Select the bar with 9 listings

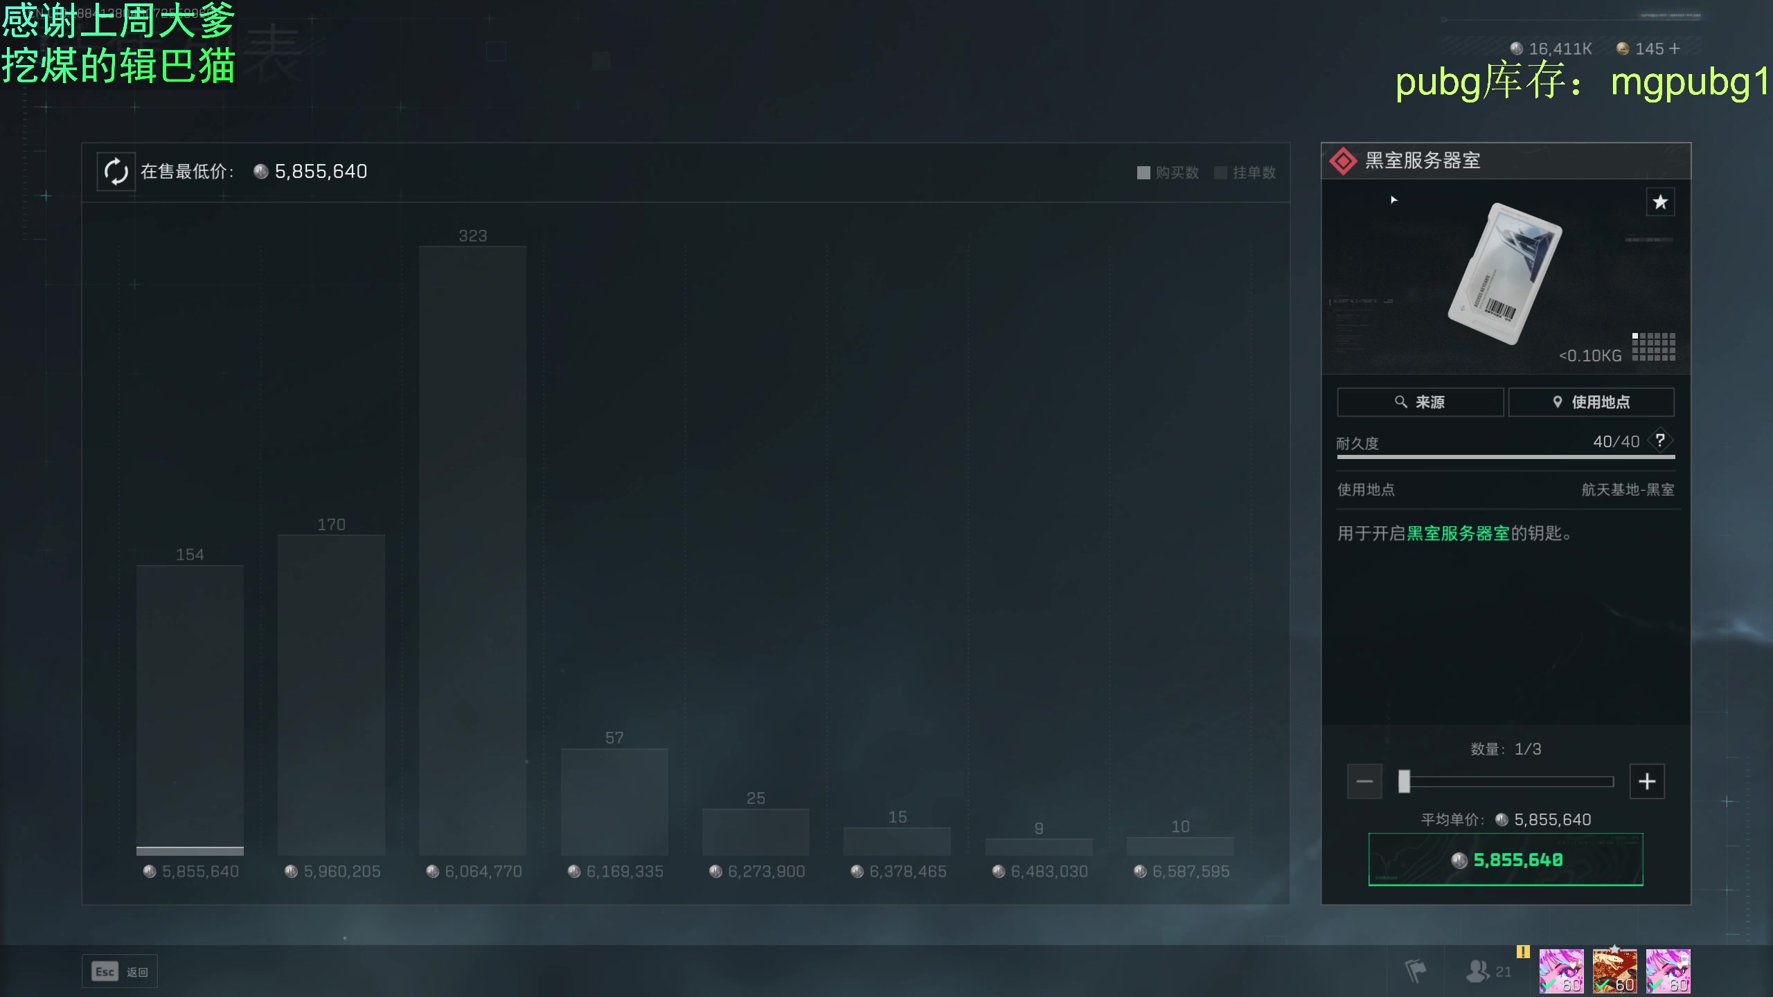pos(1039,847)
